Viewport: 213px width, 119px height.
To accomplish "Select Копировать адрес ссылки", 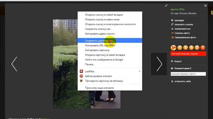I will (x=110, y=34).
